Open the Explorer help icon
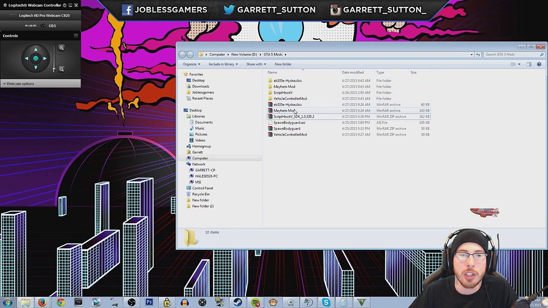Screen dimensions: 548x308 coord(539,64)
